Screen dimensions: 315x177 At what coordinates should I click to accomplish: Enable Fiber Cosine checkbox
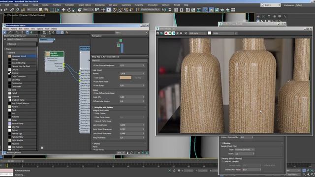pos(94,114)
